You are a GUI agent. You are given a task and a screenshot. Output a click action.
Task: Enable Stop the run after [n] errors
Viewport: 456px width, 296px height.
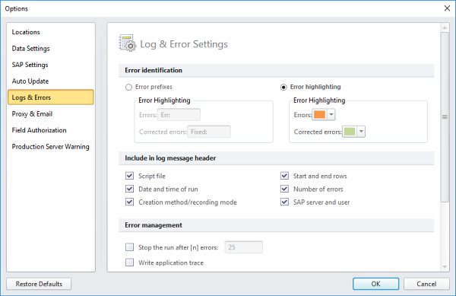130,247
